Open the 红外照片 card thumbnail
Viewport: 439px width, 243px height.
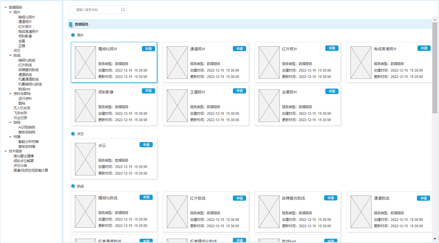click(x=269, y=63)
